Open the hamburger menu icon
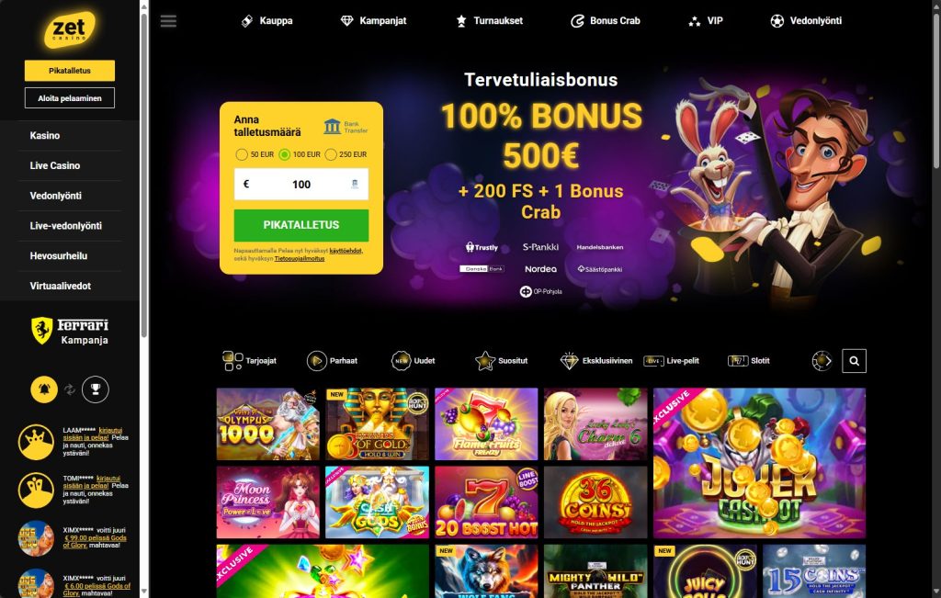941x598 pixels. pyautogui.click(x=169, y=21)
